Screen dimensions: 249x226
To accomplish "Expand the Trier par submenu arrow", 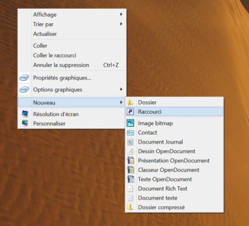I will pyautogui.click(x=121, y=24).
